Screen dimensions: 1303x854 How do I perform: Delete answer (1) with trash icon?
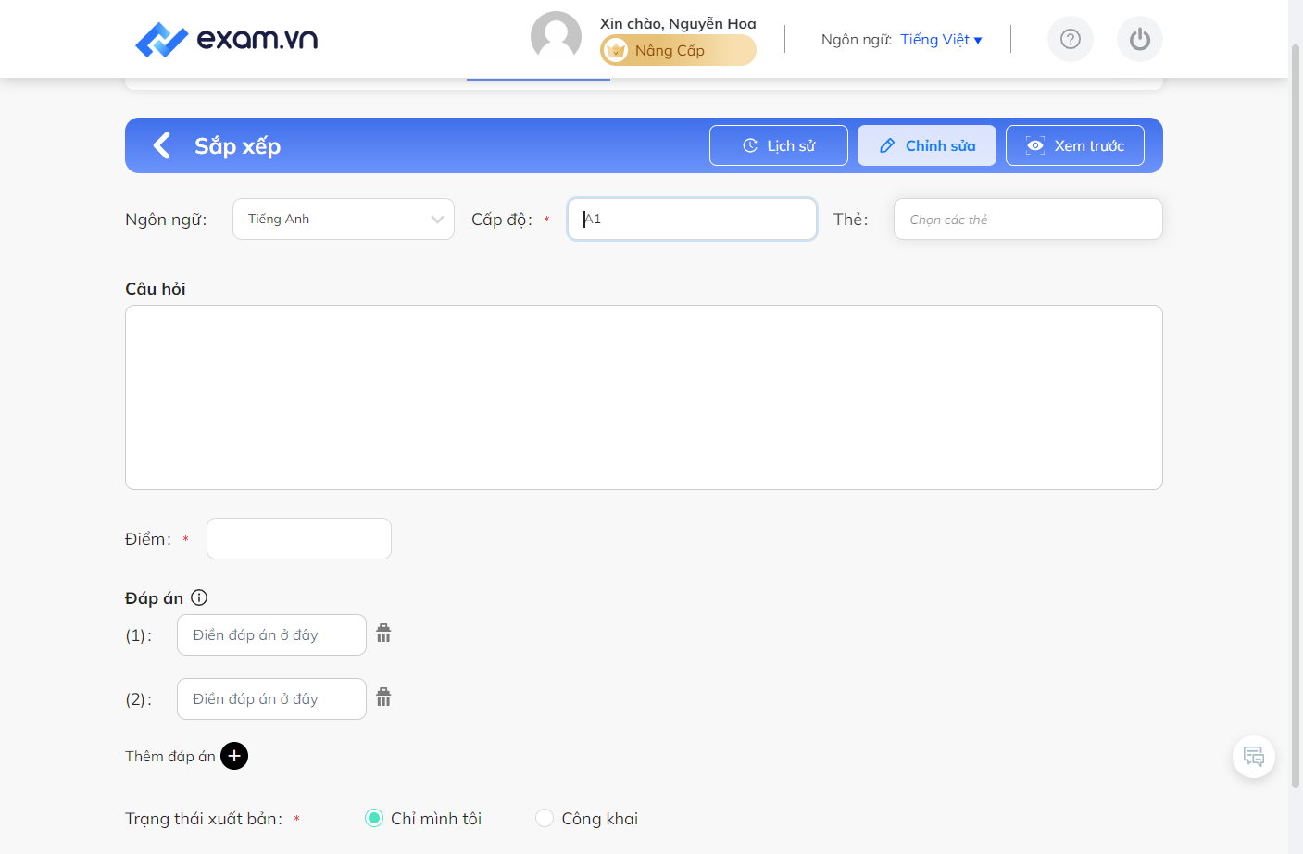(383, 634)
